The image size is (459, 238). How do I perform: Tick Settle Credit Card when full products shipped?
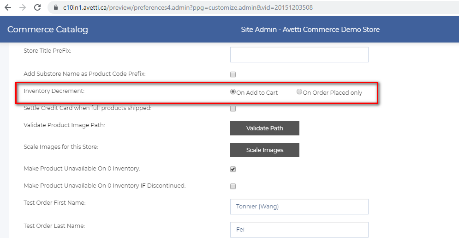click(x=232, y=109)
